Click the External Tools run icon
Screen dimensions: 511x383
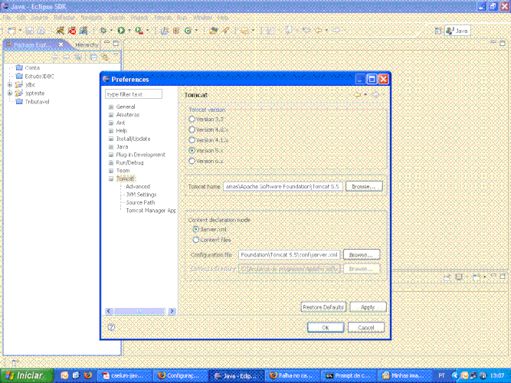coord(139,31)
